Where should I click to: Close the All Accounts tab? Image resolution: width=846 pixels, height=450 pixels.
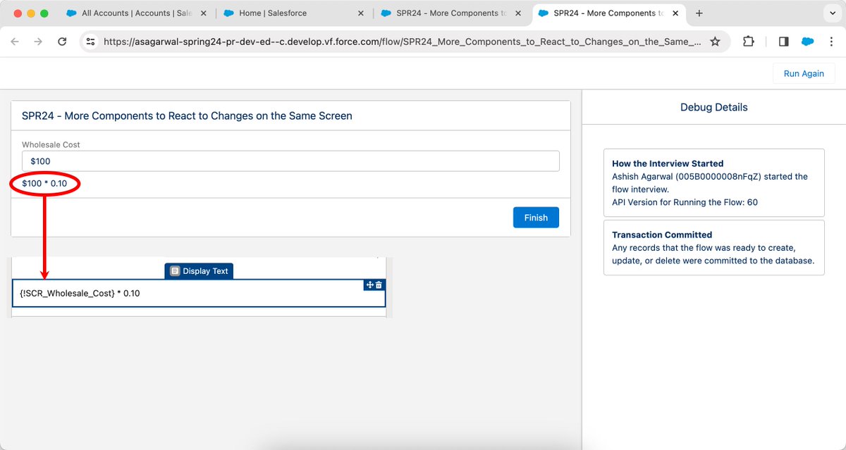(204, 13)
